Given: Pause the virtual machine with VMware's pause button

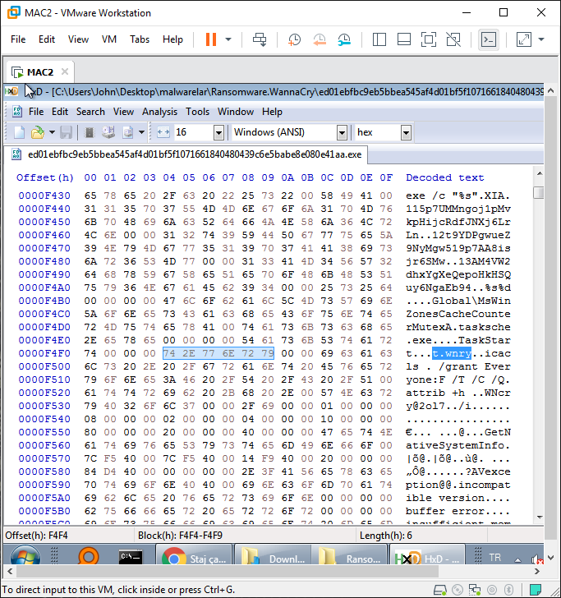Looking at the screenshot, I should [211, 39].
